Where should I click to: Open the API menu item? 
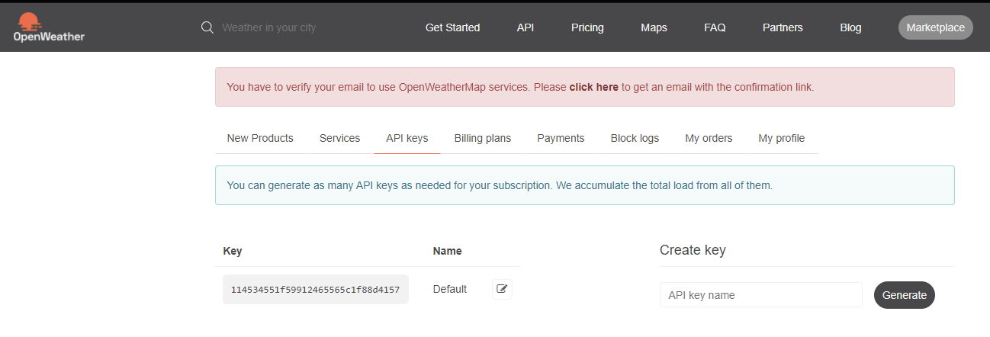[x=526, y=27]
